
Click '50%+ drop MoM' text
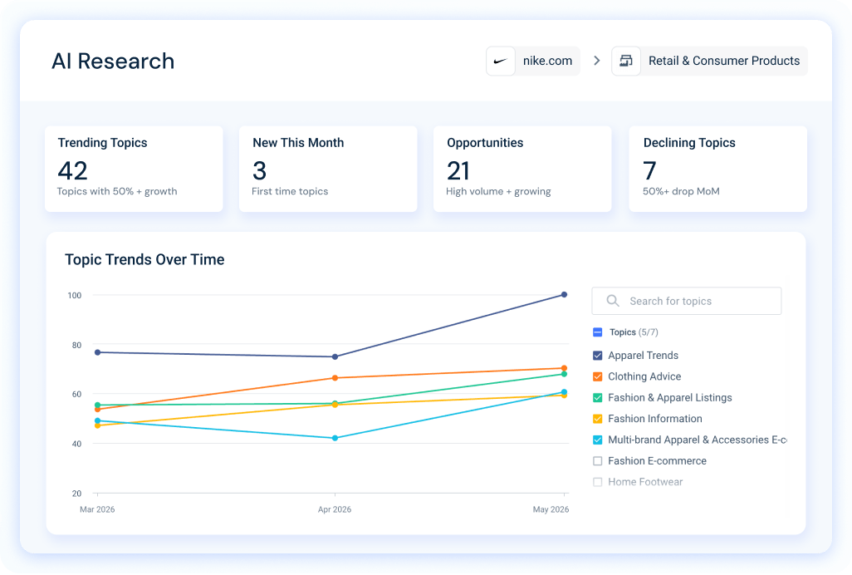point(681,191)
